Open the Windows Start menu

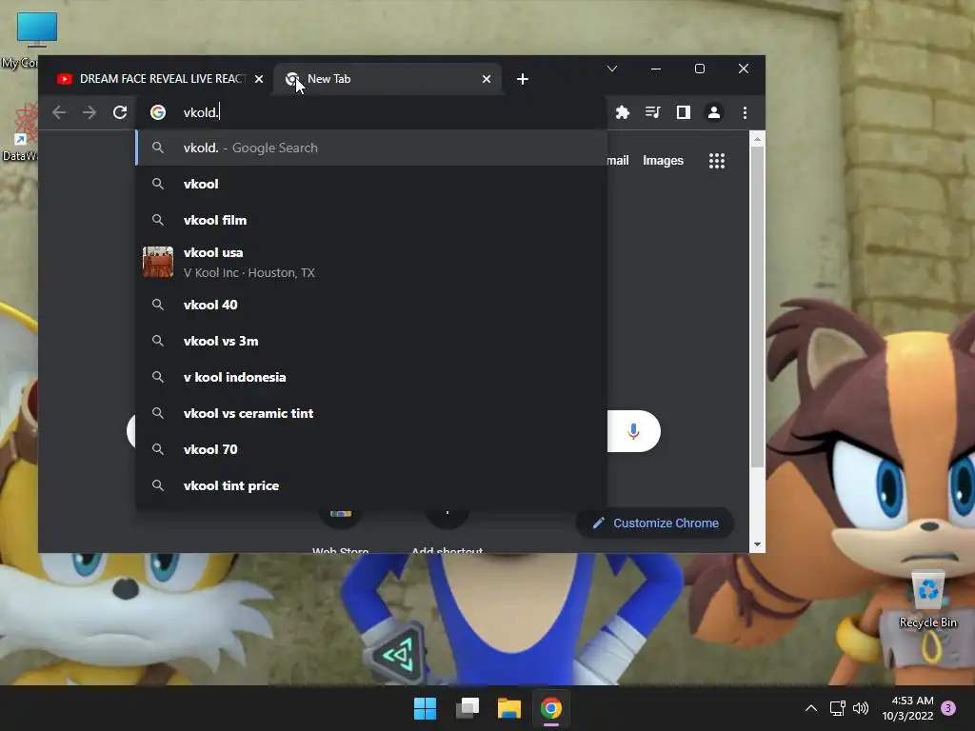(x=426, y=708)
